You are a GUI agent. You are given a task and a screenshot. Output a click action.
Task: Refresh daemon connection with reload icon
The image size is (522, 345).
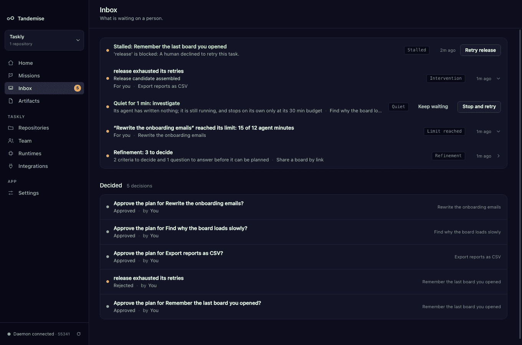coord(79,334)
